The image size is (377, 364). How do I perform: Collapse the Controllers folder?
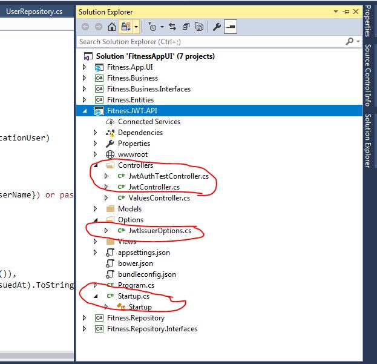coord(96,165)
